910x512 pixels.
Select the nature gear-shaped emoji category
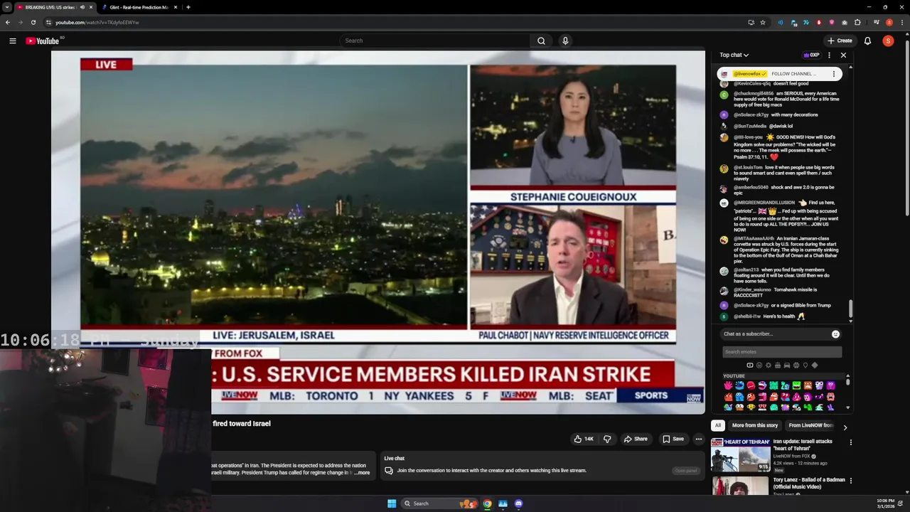[769, 365]
